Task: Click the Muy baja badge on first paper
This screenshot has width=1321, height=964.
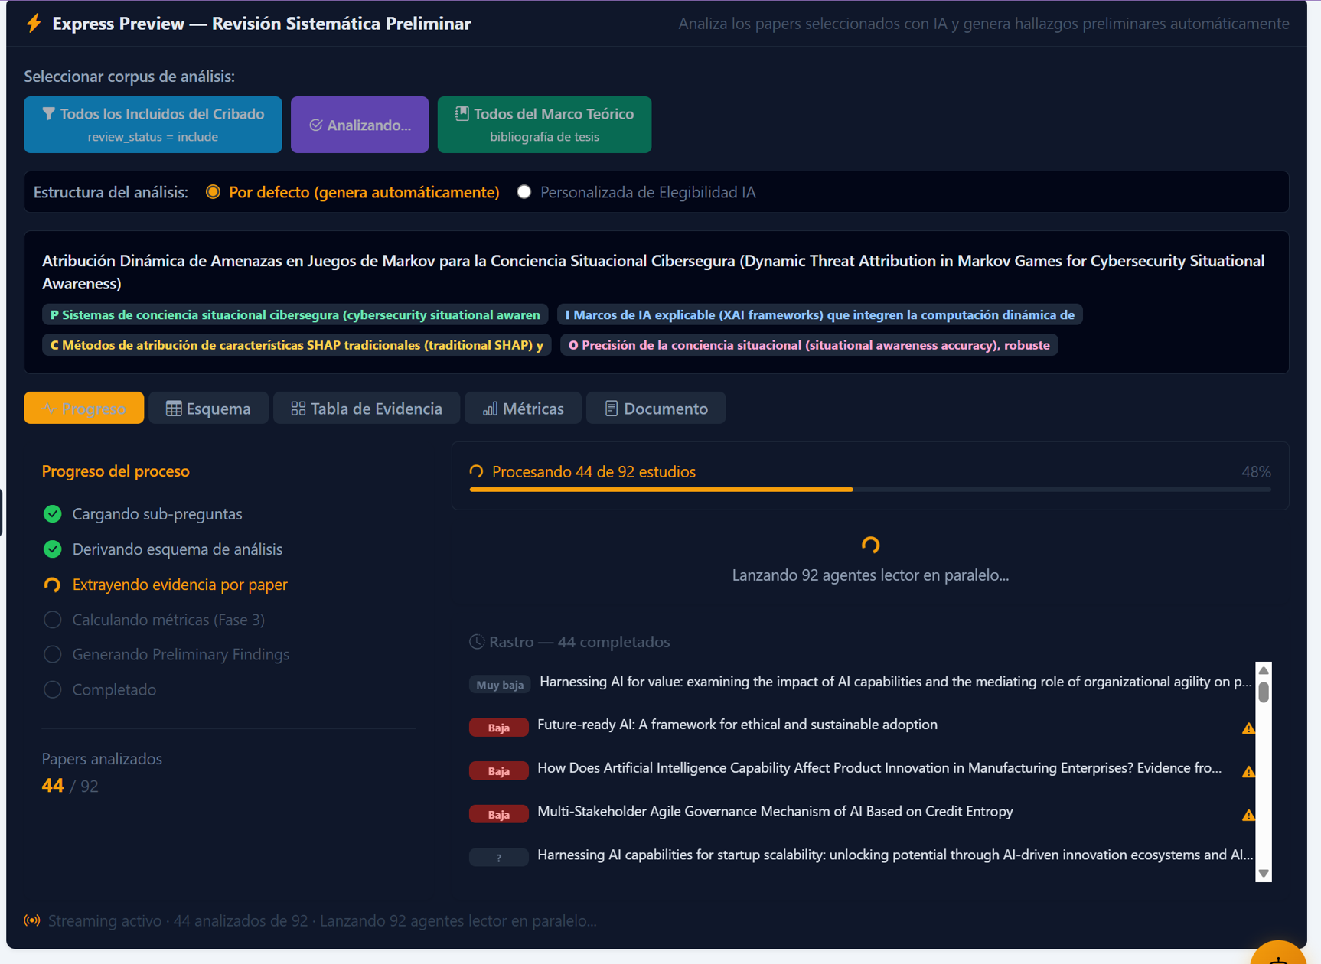Action: tap(499, 685)
